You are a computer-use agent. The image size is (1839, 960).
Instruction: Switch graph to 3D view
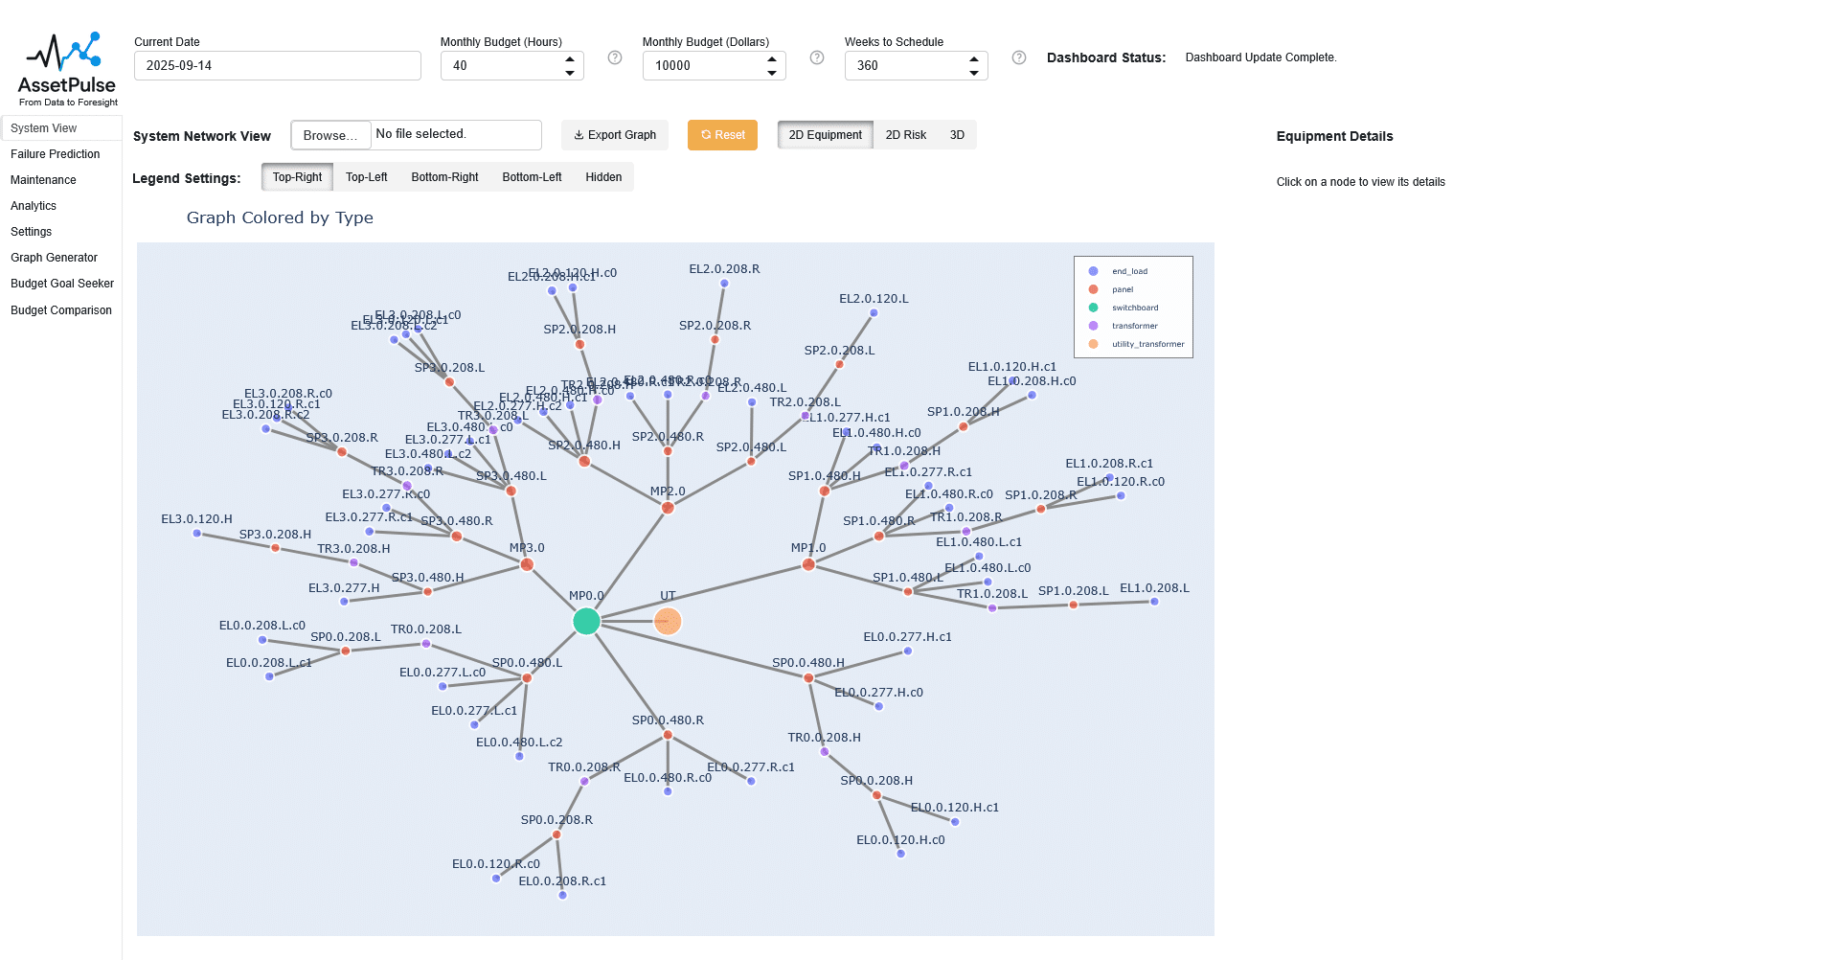click(x=957, y=135)
